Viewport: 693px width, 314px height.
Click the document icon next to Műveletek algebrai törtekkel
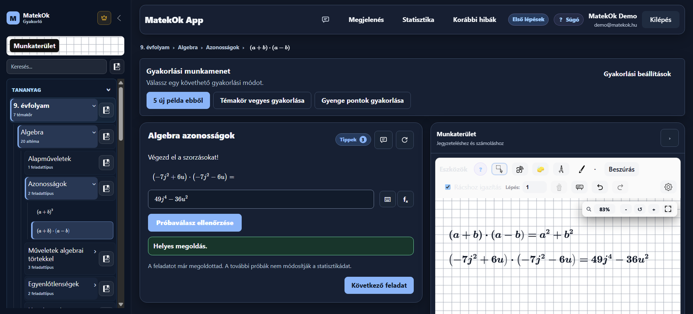click(107, 259)
